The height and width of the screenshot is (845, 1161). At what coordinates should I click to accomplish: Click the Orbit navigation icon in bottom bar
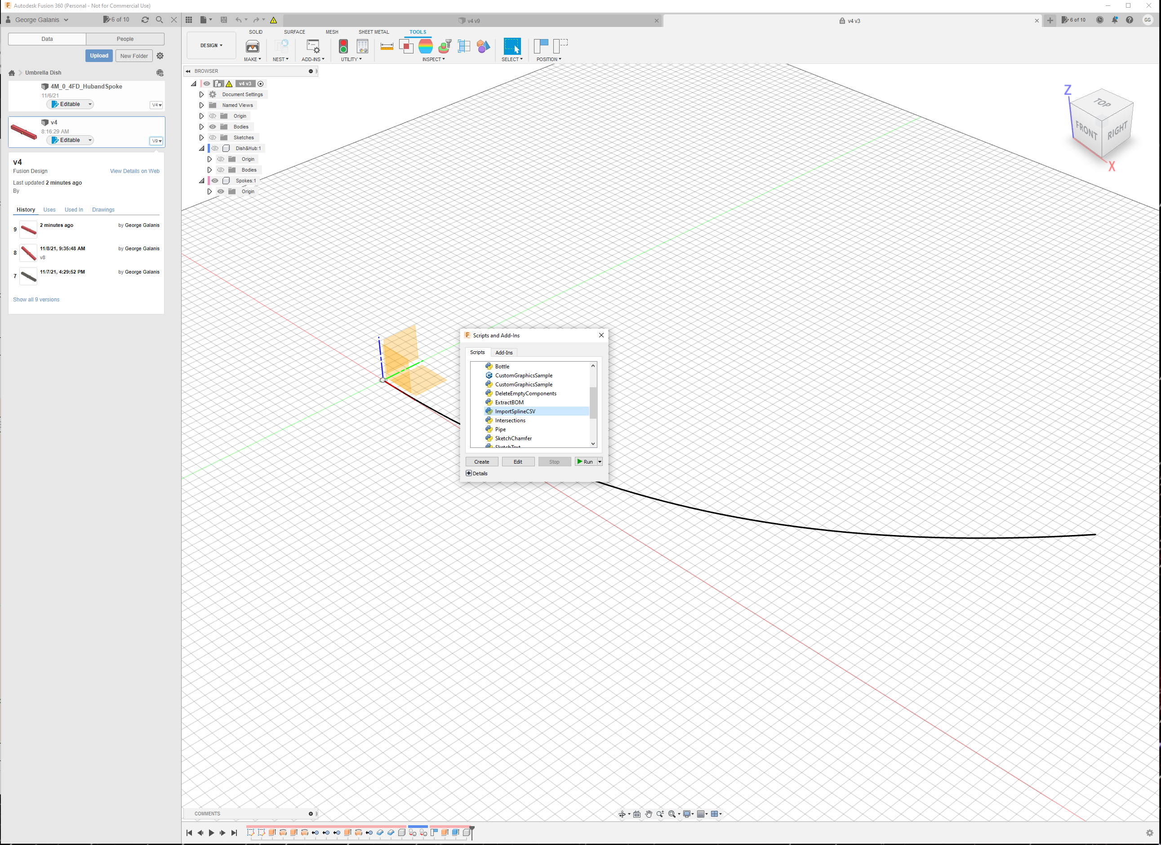point(622,814)
